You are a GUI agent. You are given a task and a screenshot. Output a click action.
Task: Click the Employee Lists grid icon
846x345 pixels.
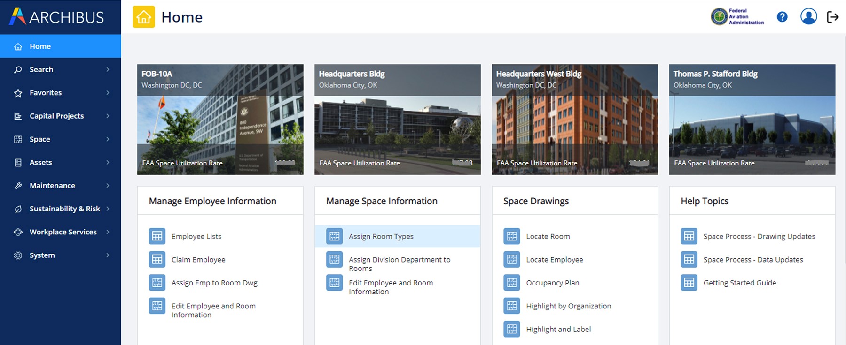point(157,236)
